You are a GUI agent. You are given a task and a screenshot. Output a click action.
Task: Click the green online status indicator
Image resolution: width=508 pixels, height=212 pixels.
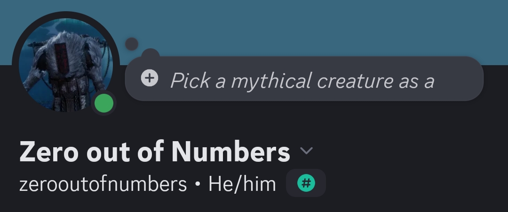104,103
